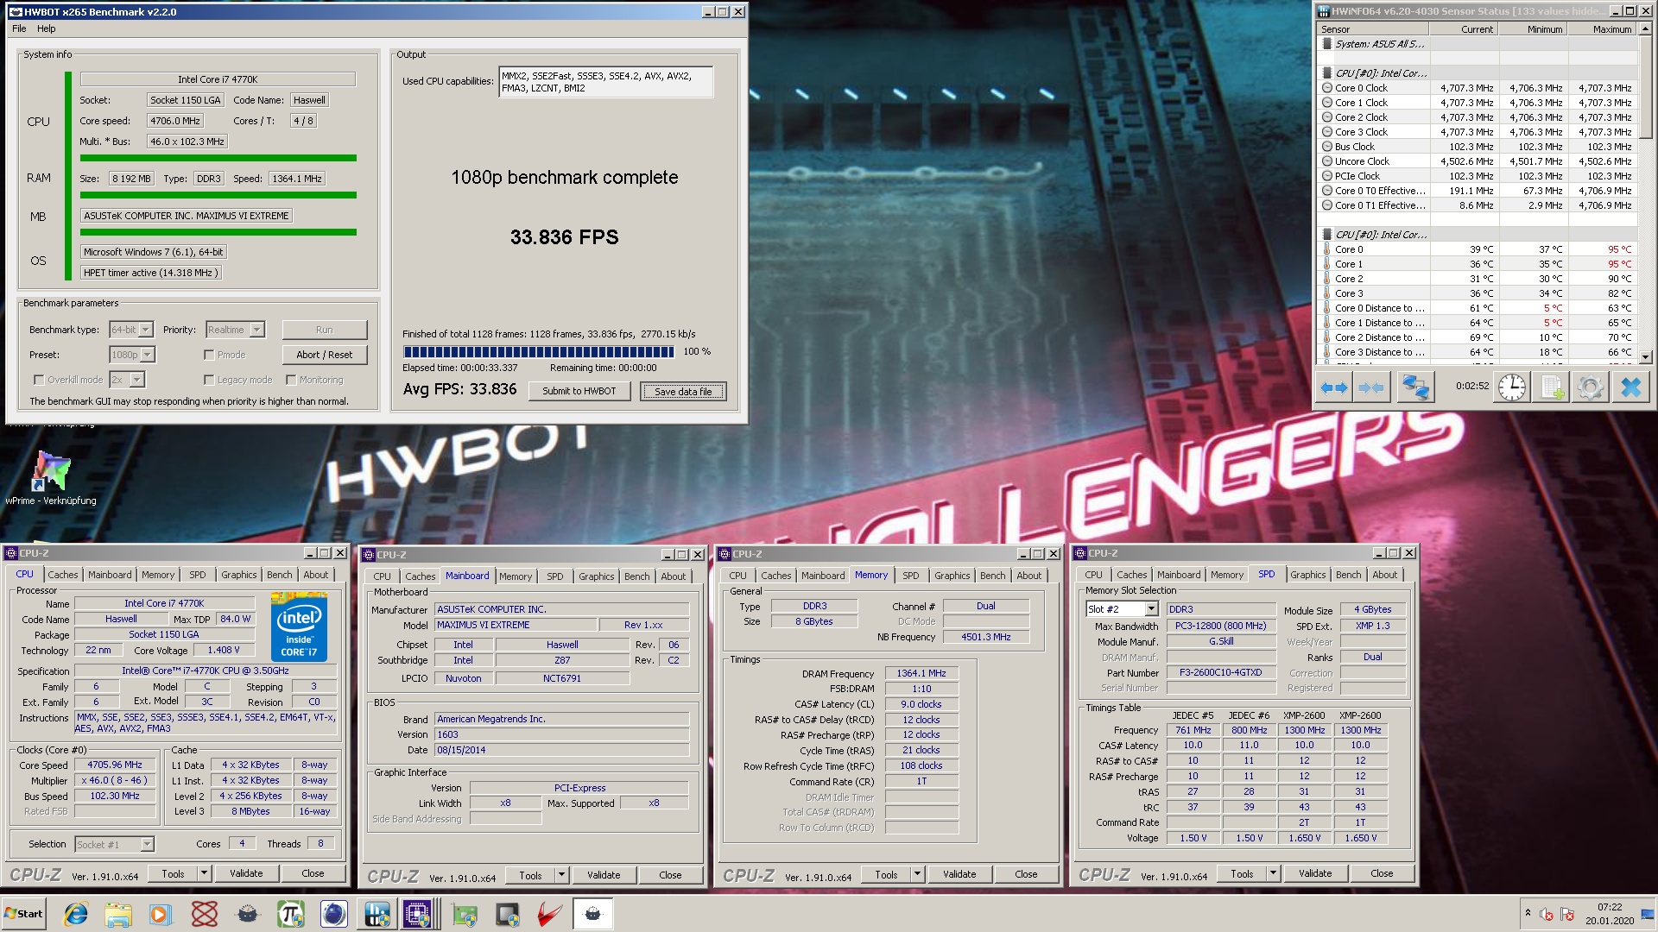Switch to CPU-Z taskbar button
This screenshot has width=1658, height=932.
tap(418, 914)
